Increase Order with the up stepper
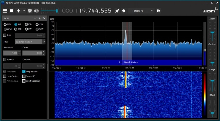 (44, 52)
